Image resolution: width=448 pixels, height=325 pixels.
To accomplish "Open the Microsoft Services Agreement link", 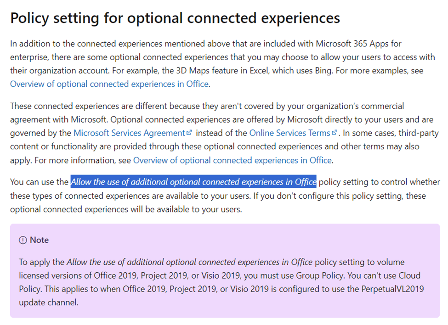I will click(130, 133).
